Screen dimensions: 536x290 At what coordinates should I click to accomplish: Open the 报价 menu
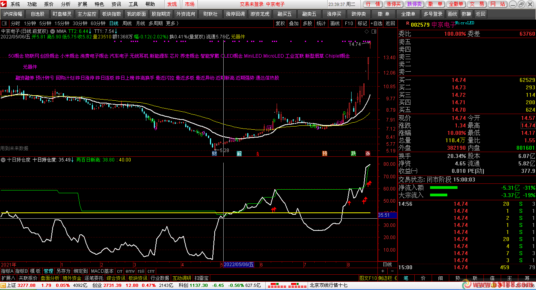click(x=49, y=4)
